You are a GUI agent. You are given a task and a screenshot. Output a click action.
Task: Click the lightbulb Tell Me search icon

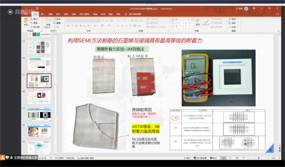[x=126, y=14]
